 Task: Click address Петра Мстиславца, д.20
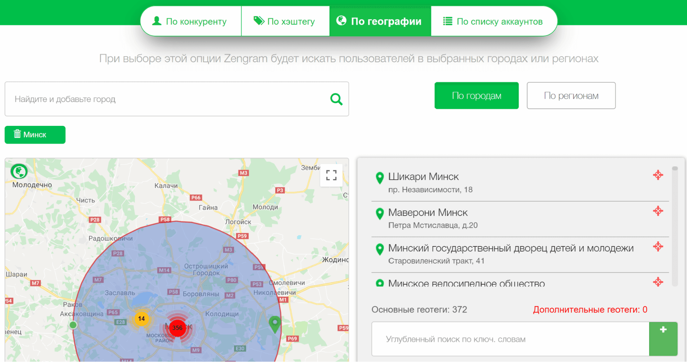433,226
